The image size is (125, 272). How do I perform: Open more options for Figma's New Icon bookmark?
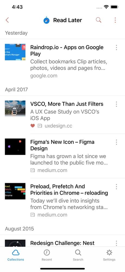(x=116, y=142)
